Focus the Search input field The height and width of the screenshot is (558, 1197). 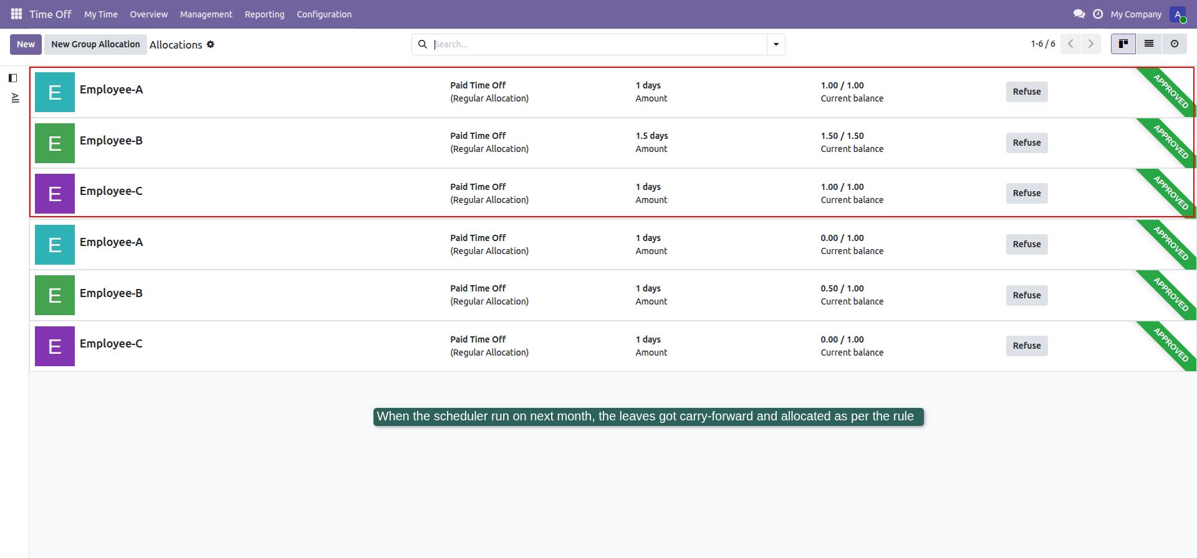click(x=600, y=44)
